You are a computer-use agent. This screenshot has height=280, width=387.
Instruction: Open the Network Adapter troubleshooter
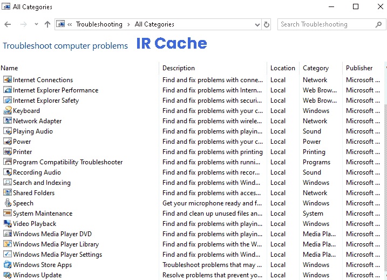[x=37, y=121]
